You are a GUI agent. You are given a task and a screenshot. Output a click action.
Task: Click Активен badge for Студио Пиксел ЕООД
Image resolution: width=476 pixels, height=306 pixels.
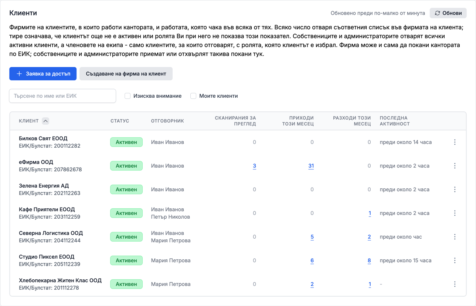[126, 260]
